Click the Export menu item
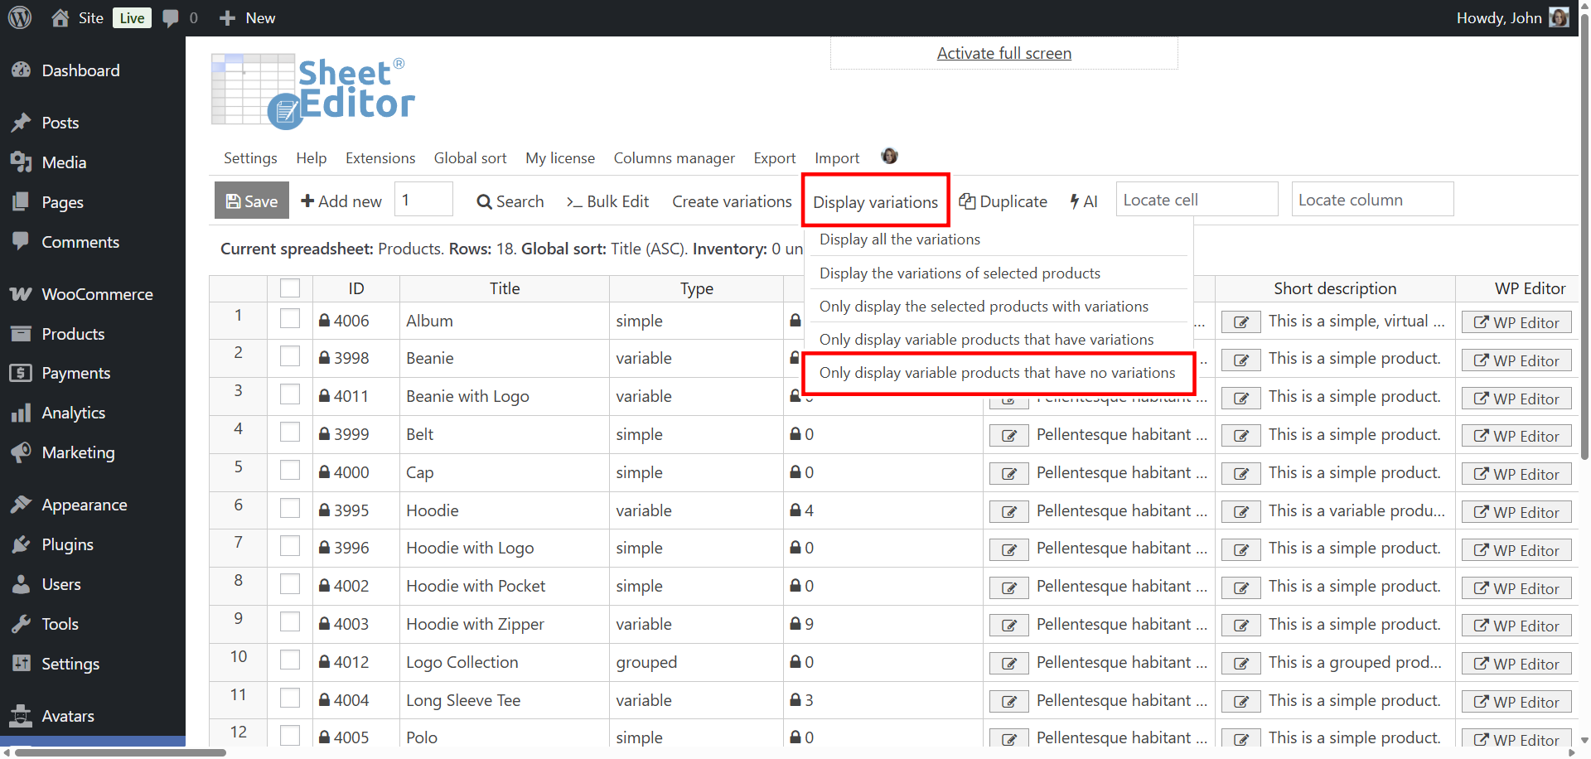 [x=774, y=157]
